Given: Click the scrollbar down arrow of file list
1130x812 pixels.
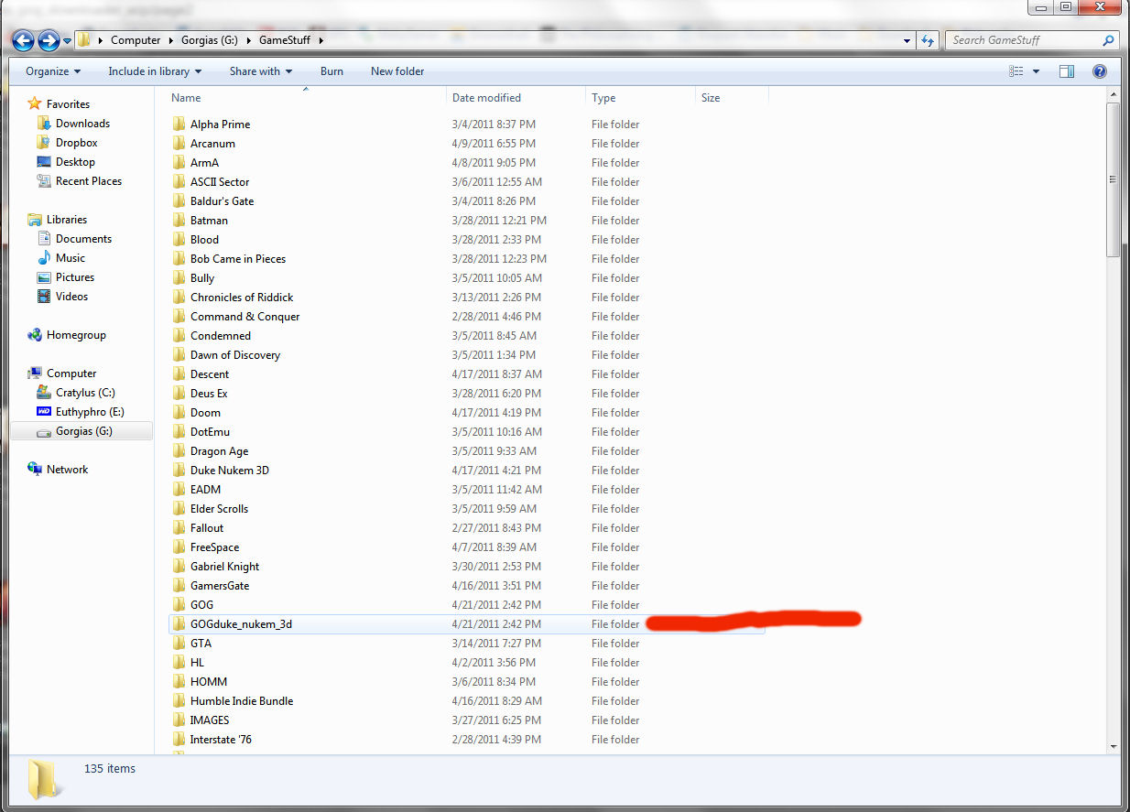Looking at the screenshot, I should pos(1113,746).
